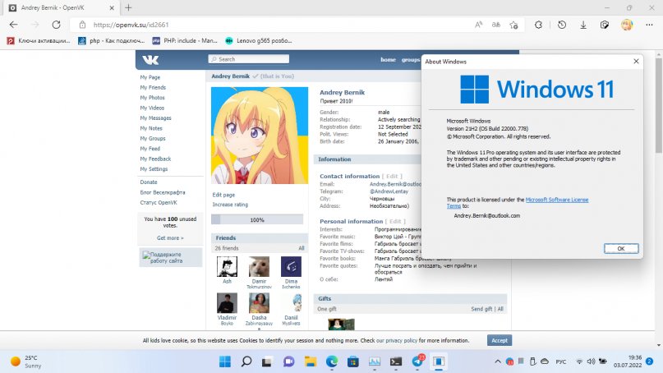Open the Microsoft Software License Terms link
663x373 pixels.
(556, 199)
